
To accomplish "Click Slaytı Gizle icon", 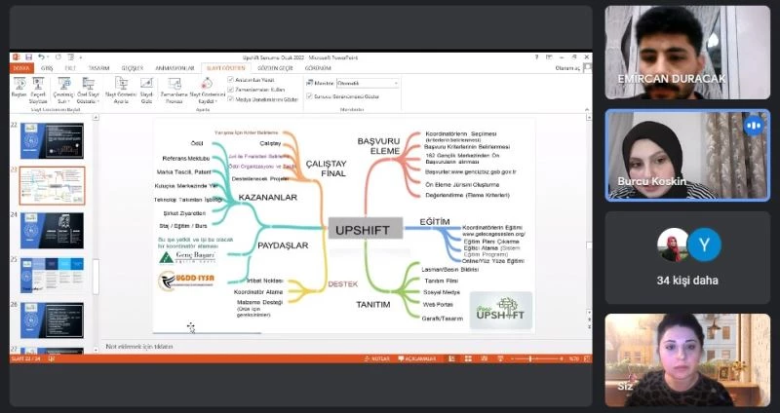I will tap(146, 87).
